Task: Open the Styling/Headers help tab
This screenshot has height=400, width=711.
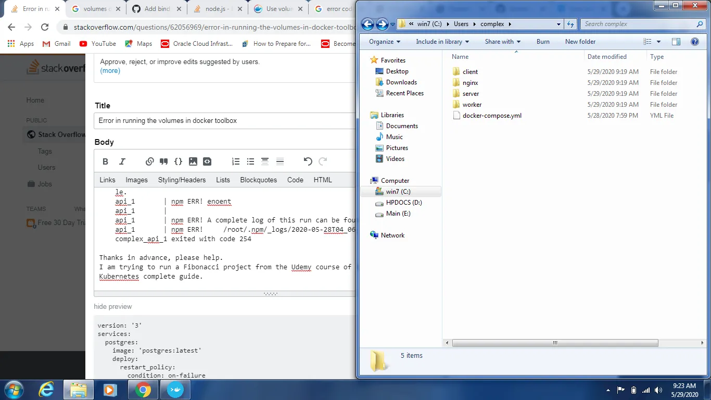Action: tap(182, 180)
